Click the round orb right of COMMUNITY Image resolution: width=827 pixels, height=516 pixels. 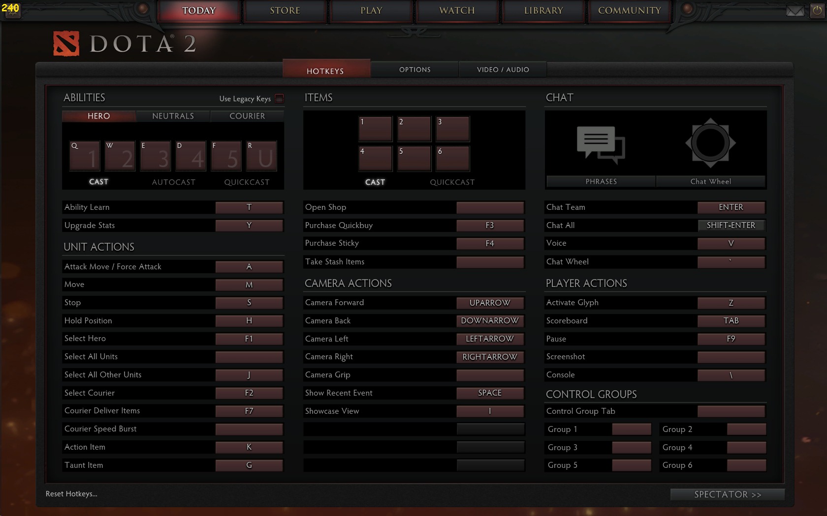pos(688,8)
